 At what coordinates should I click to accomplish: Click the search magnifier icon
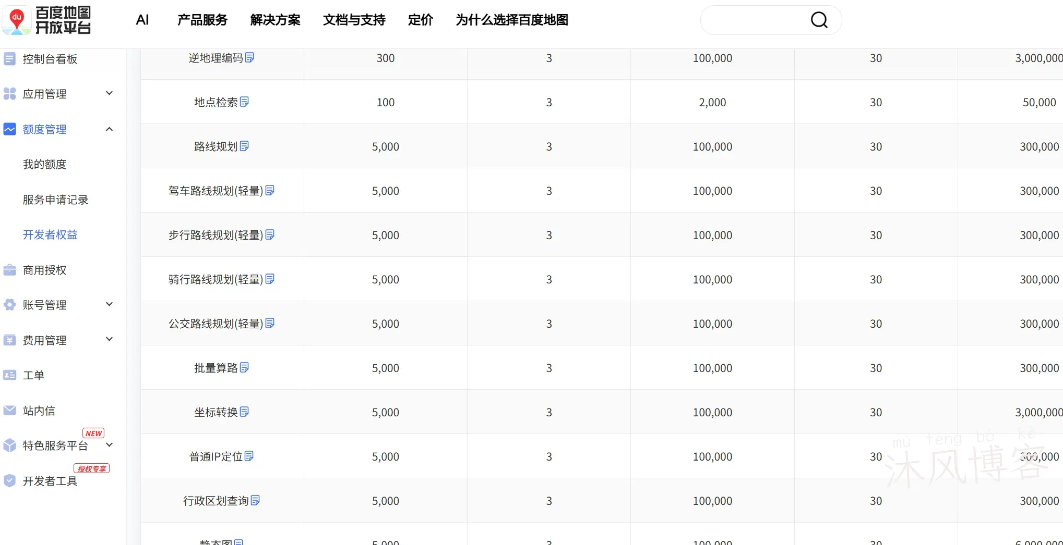point(818,20)
